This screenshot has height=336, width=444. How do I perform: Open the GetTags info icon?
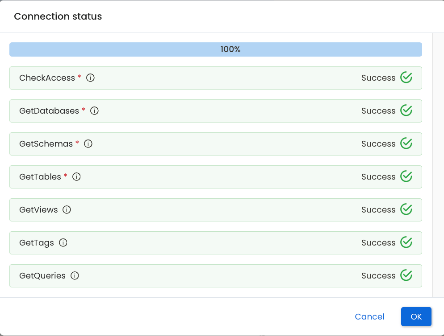tap(63, 242)
